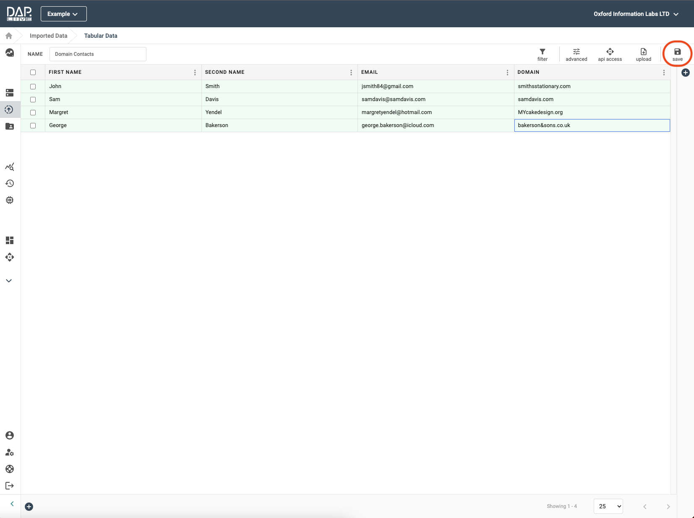694x518 pixels.
Task: Navigate to Imported Data breadcrumb
Action: click(48, 36)
